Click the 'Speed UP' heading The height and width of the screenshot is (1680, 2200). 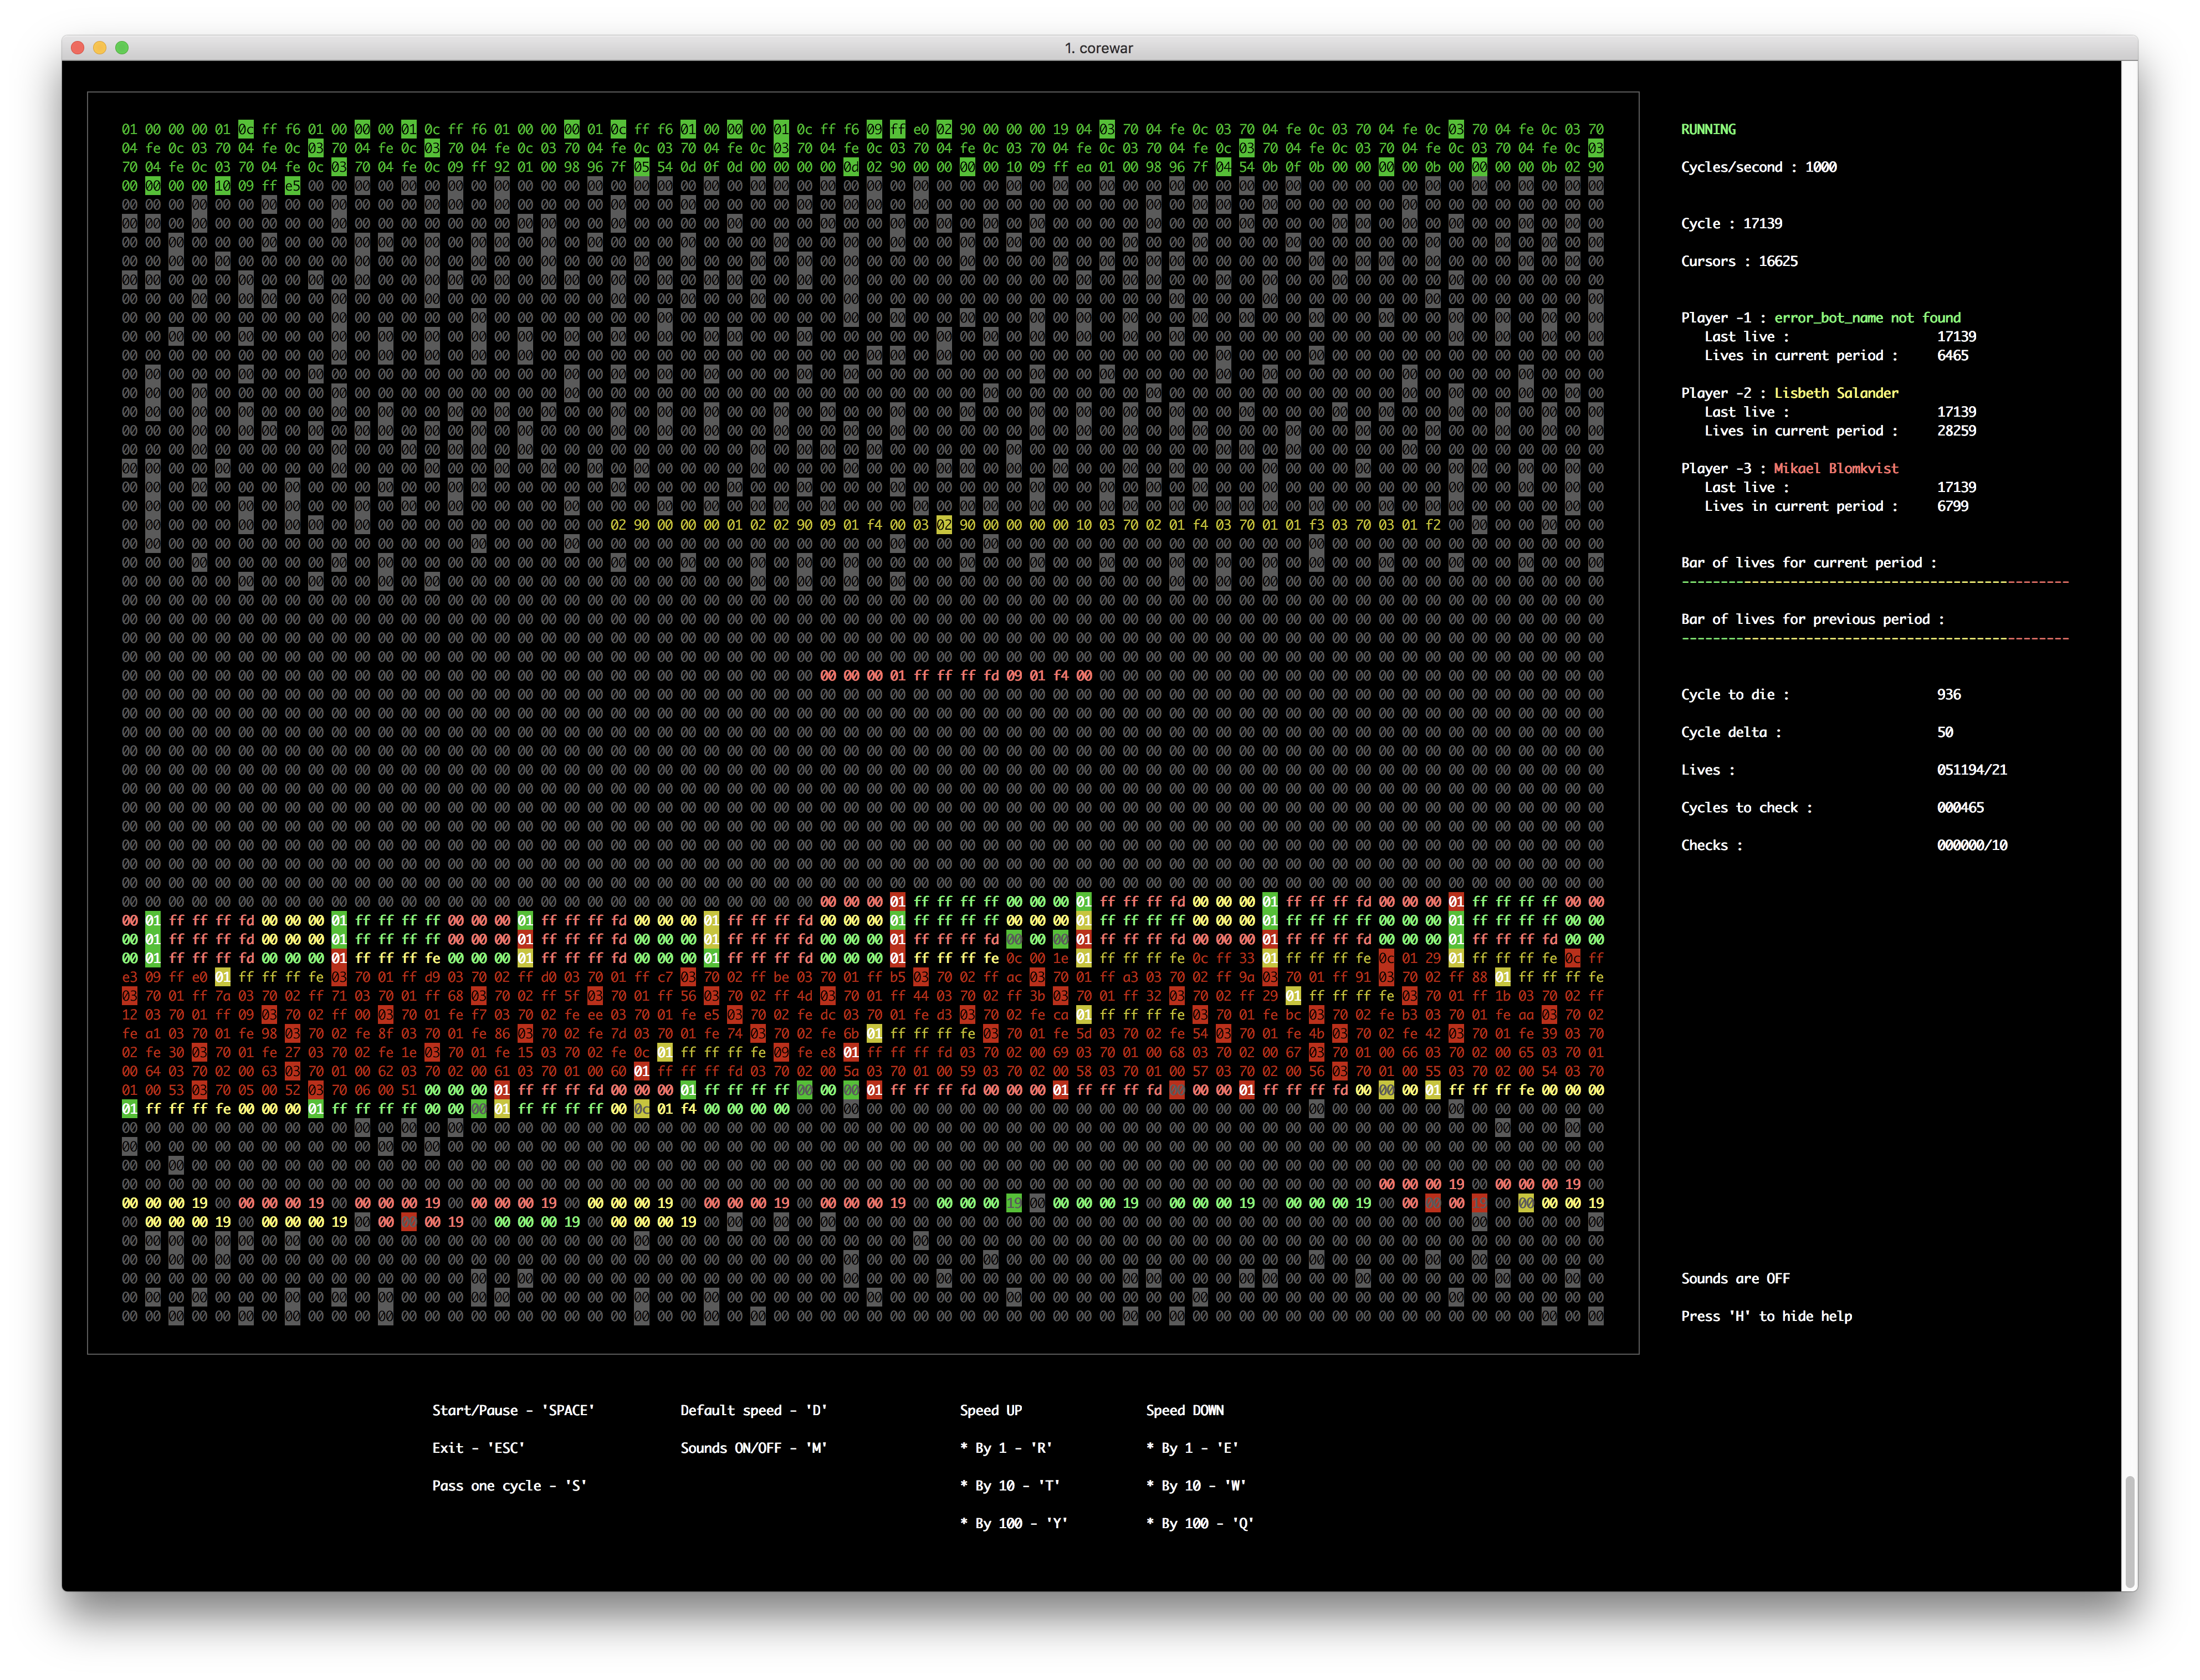tap(990, 1410)
